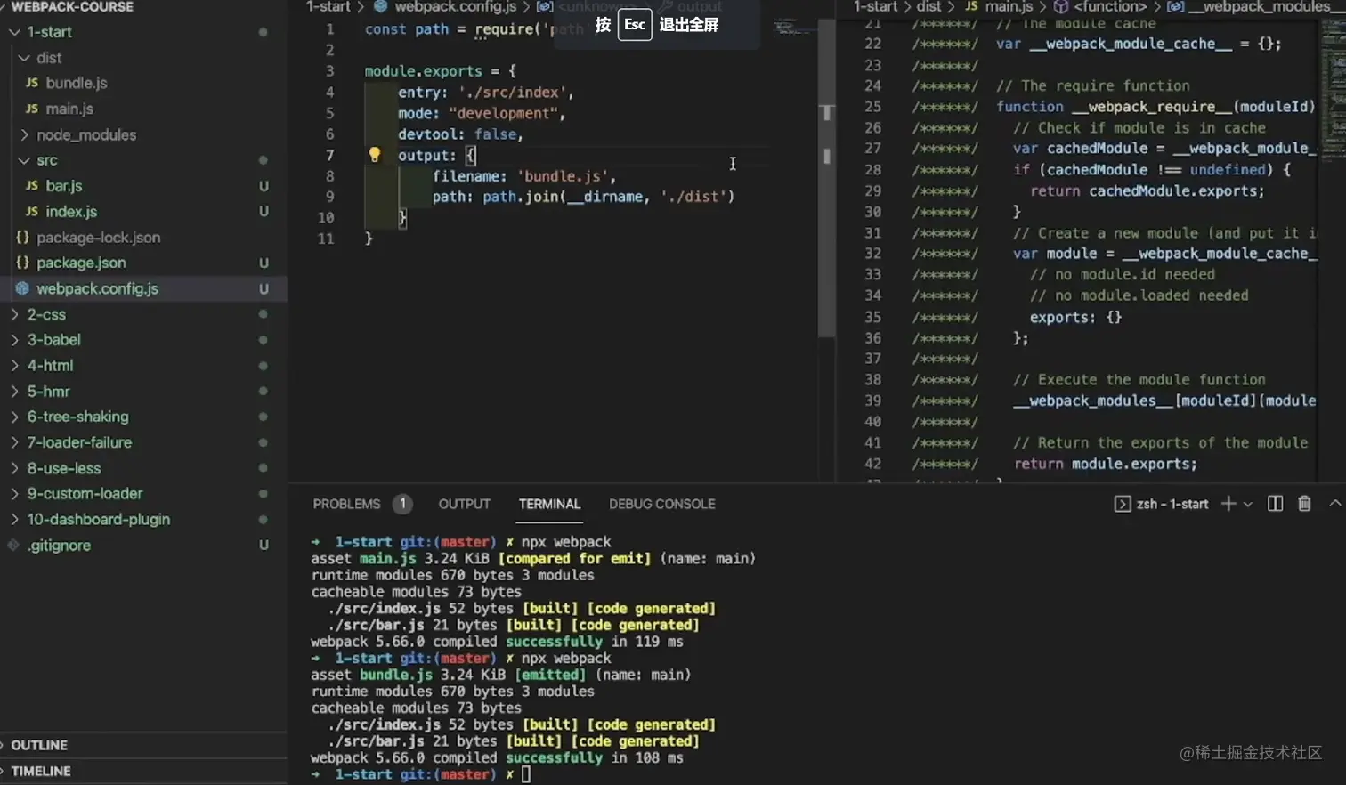This screenshot has width=1346, height=785.
Task: Click the icon beside .gitignore
Action: click(x=13, y=546)
